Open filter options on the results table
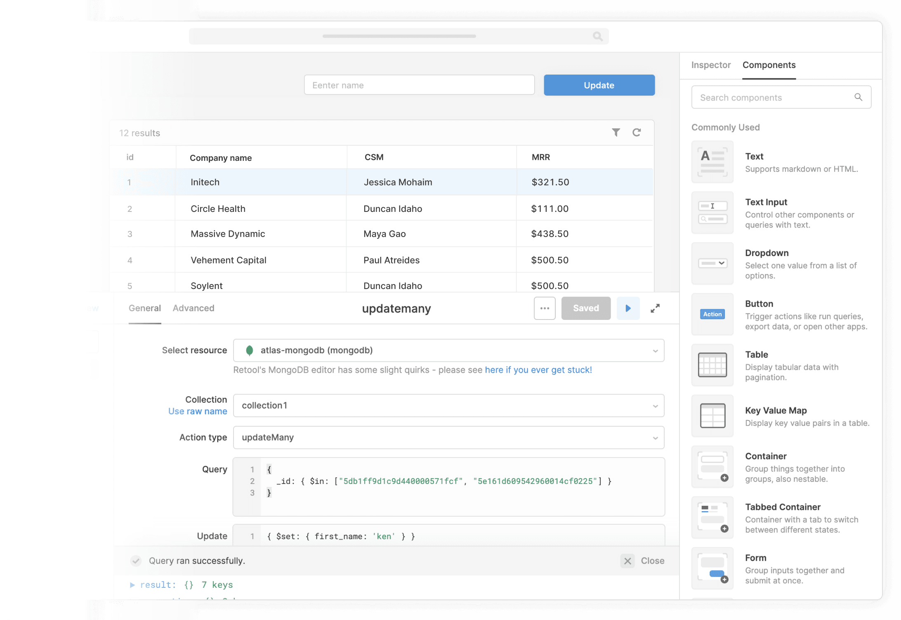The image size is (901, 620). [x=616, y=133]
